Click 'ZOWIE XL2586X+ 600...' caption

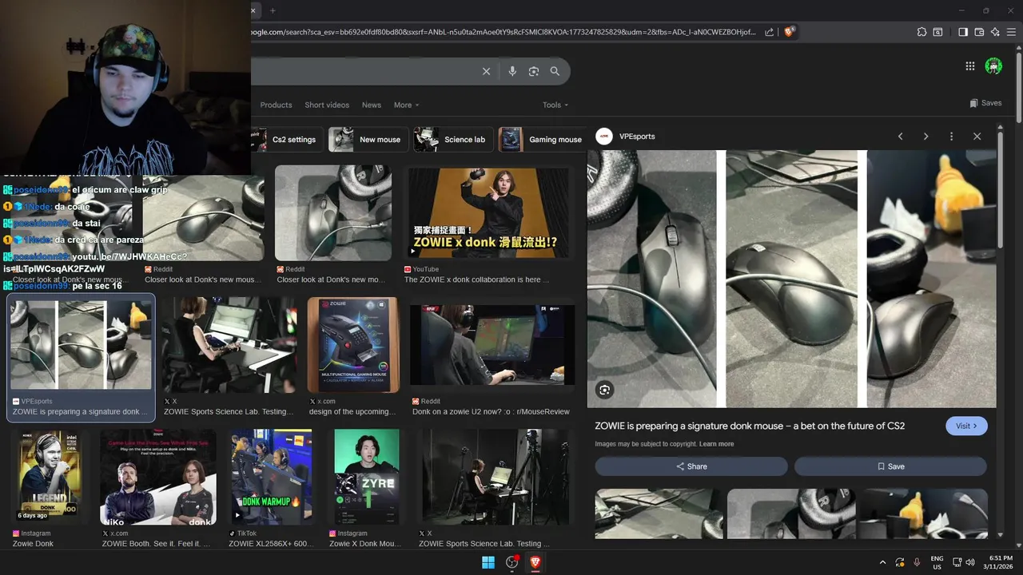(271, 544)
